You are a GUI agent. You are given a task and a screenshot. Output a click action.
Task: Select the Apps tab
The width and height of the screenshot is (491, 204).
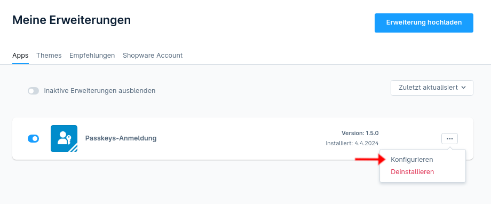[20, 56]
